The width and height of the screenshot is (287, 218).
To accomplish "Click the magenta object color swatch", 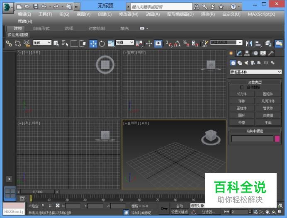I will pos(277,139).
